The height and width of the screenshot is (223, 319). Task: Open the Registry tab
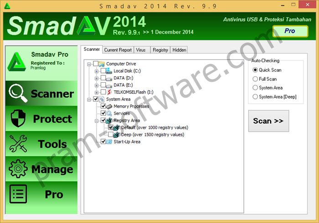coord(160,50)
